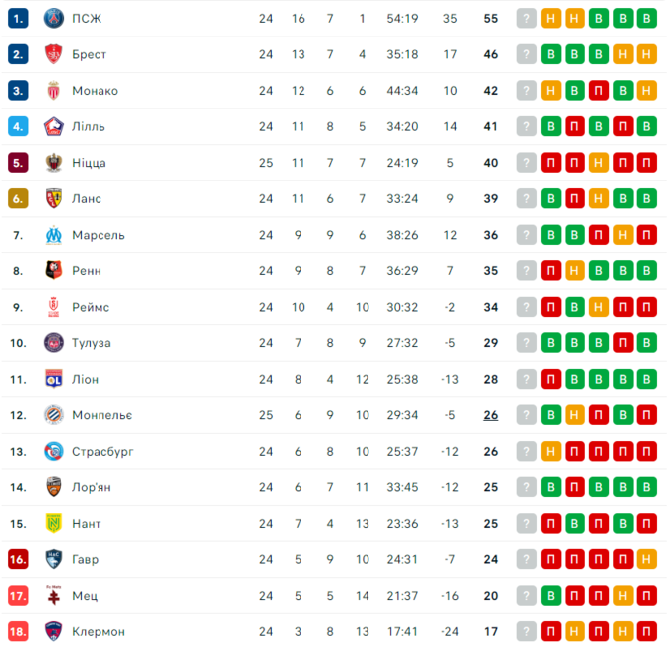Click underlined 26 points in Монпельє row
The image size is (670, 647).
pyautogui.click(x=490, y=415)
